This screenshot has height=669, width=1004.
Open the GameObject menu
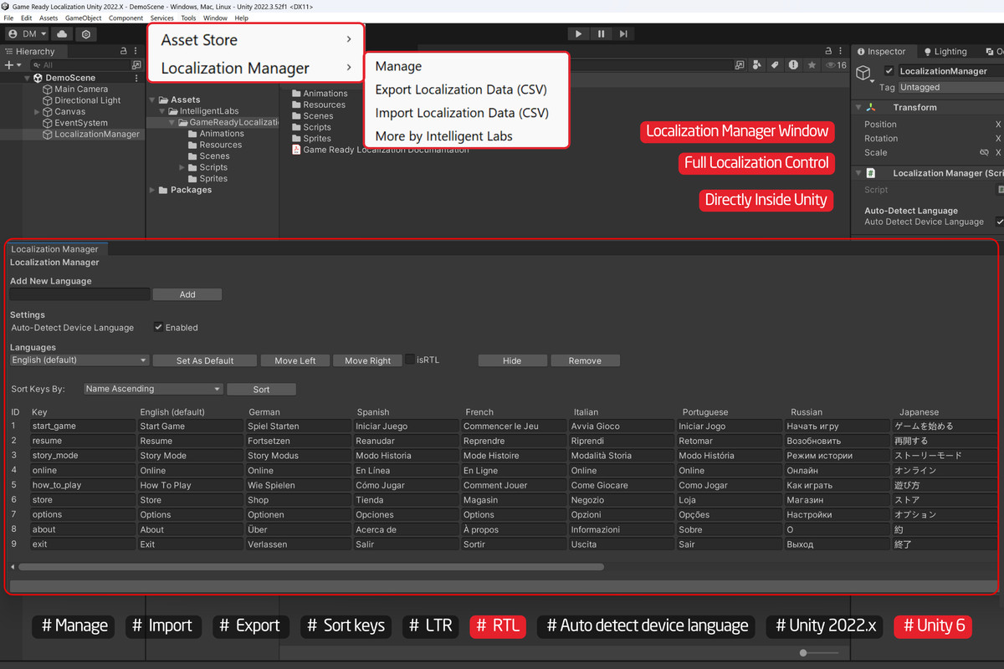(x=83, y=18)
